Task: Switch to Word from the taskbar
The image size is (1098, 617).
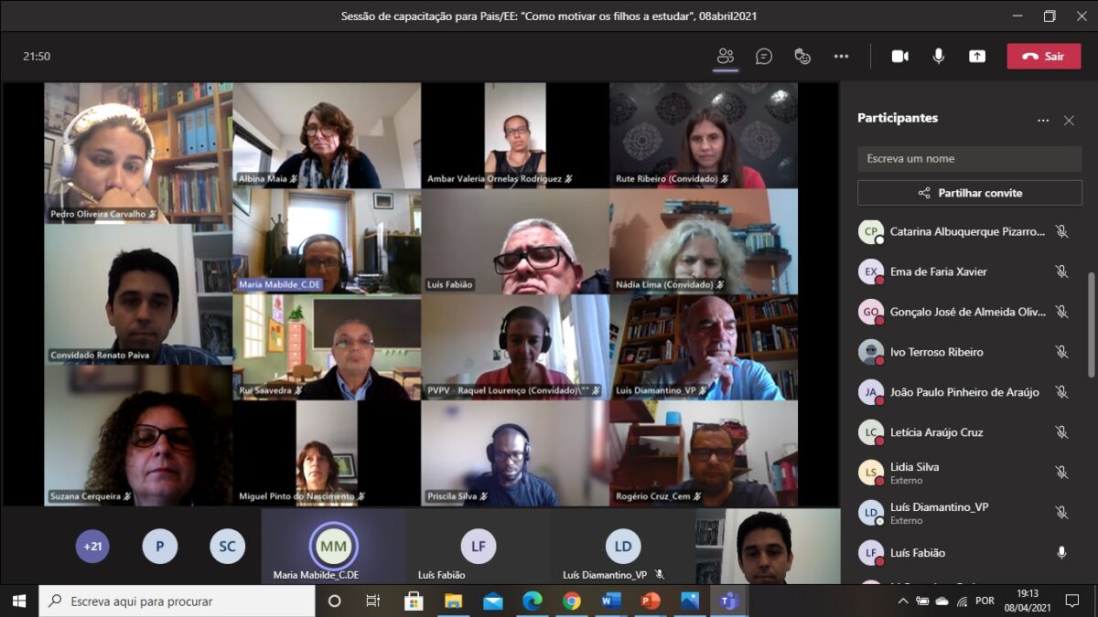Action: coord(611,601)
